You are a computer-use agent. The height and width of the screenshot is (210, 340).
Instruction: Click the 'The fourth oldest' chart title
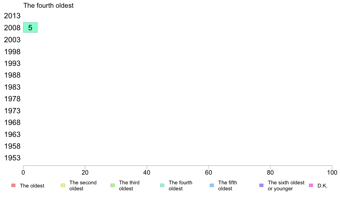[x=48, y=5]
